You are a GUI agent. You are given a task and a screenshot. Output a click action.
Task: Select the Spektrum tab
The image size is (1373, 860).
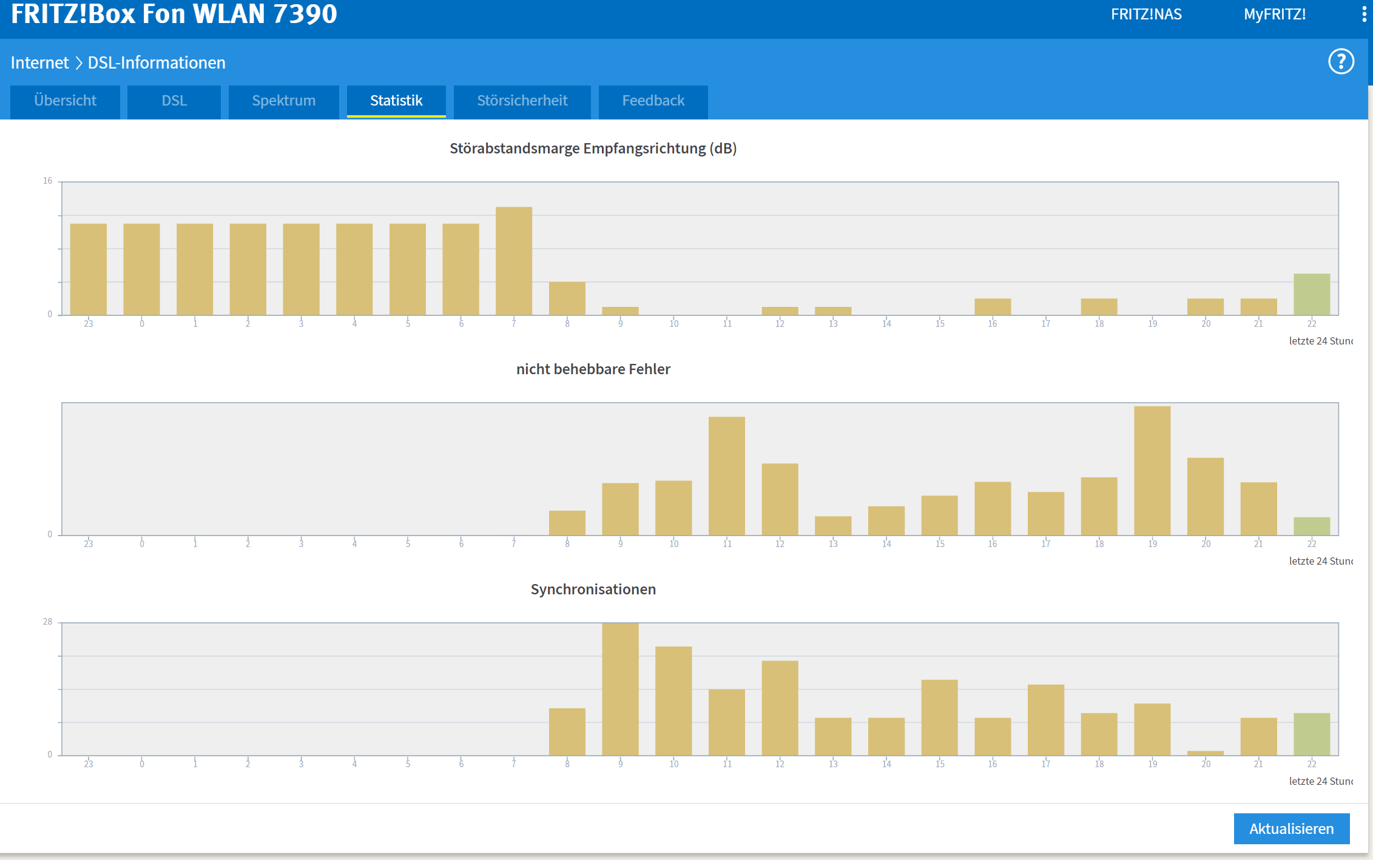(283, 101)
